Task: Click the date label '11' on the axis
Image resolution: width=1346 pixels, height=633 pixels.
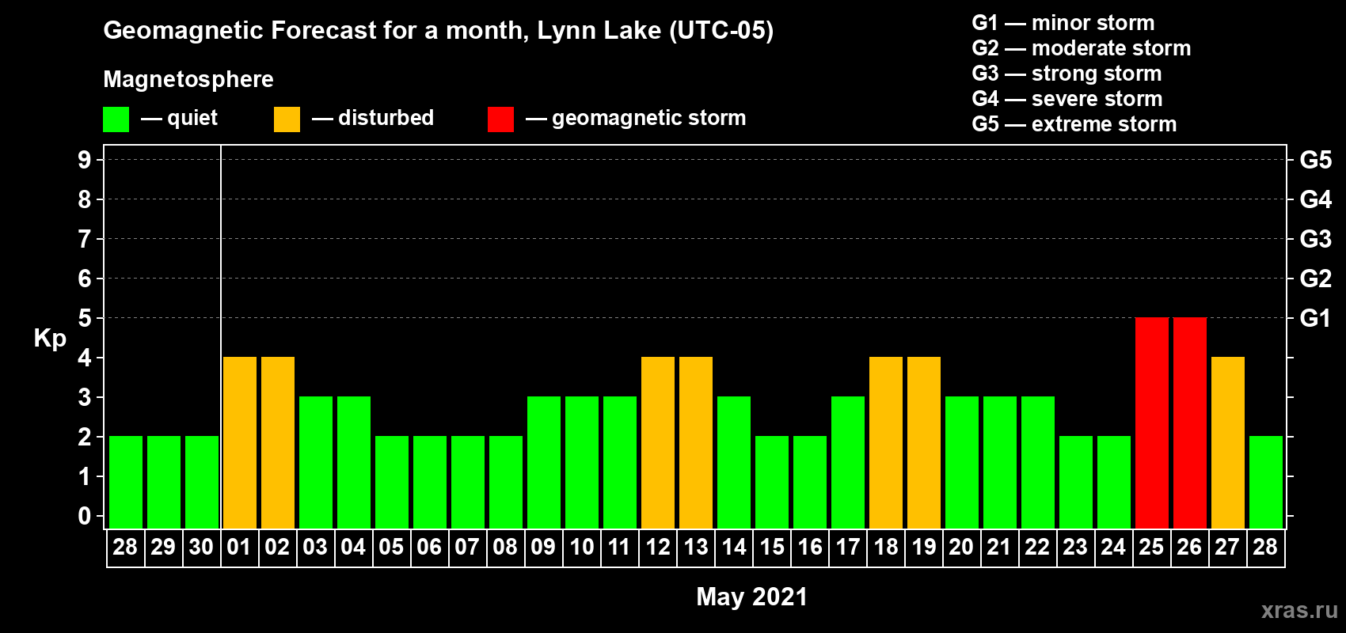Action: (x=619, y=548)
